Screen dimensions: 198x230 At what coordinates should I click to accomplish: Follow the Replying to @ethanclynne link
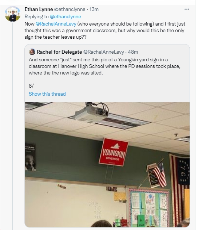click(66, 16)
